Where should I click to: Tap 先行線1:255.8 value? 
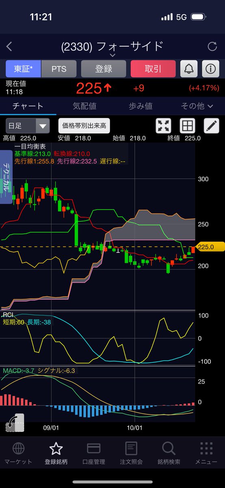point(34,161)
